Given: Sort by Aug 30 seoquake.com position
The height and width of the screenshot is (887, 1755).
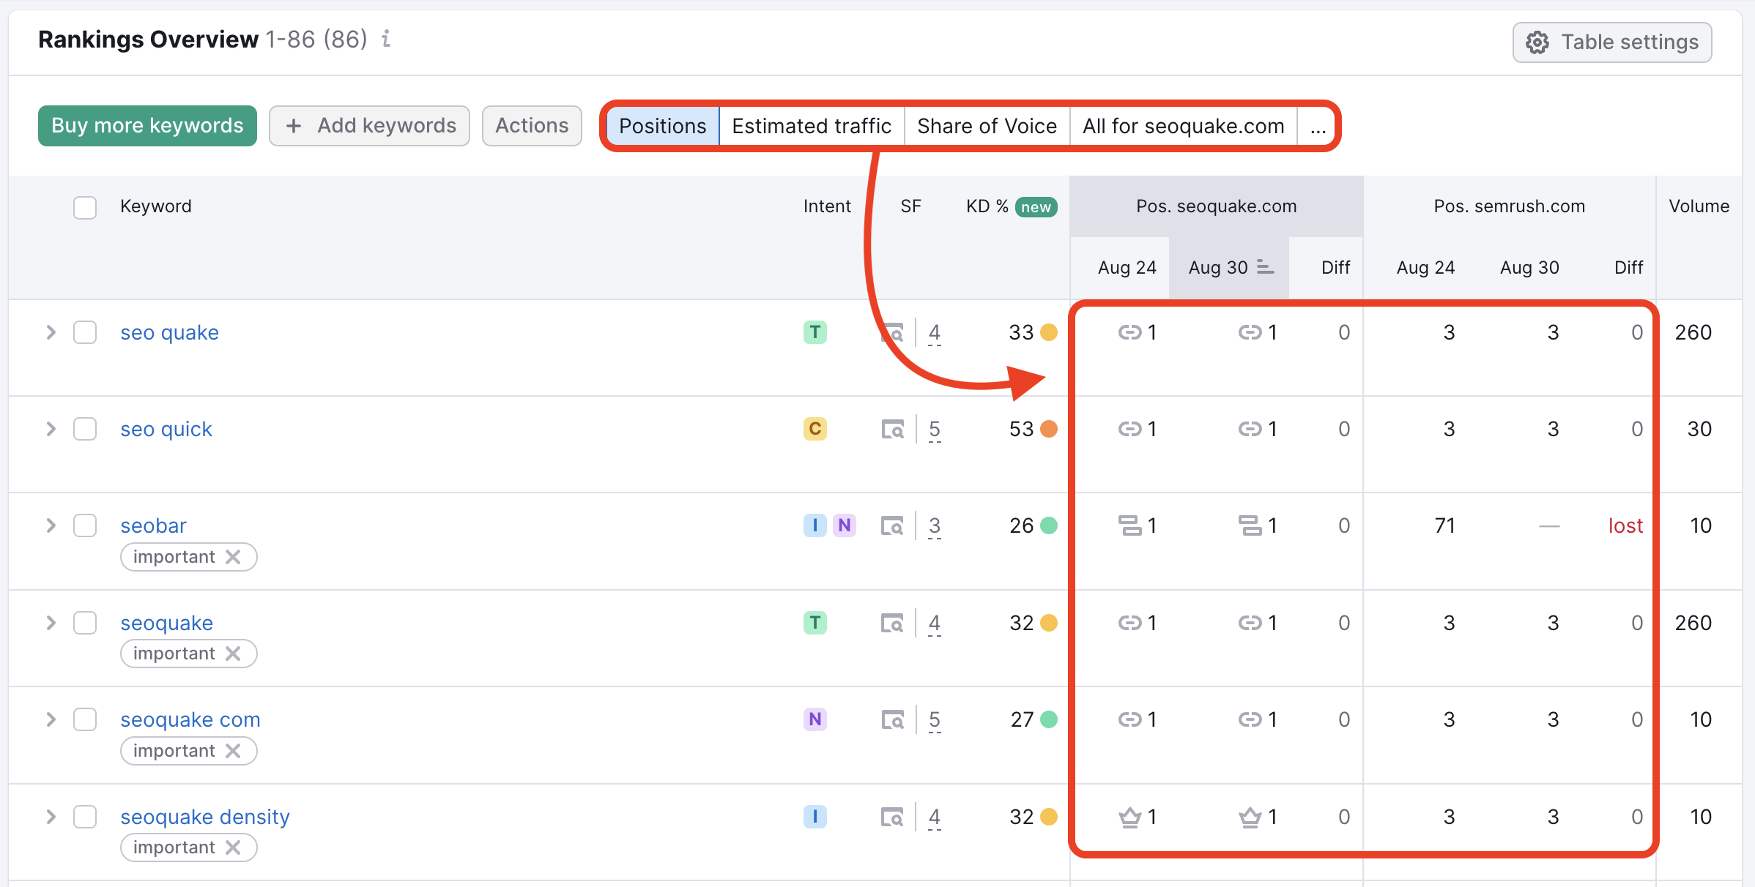Looking at the screenshot, I should click(x=1230, y=268).
